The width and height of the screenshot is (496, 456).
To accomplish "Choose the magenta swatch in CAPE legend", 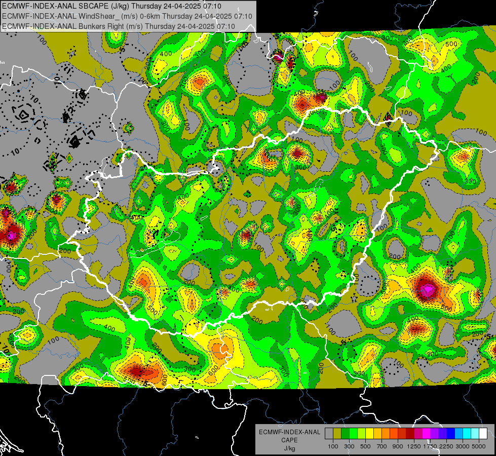I will (427, 433).
